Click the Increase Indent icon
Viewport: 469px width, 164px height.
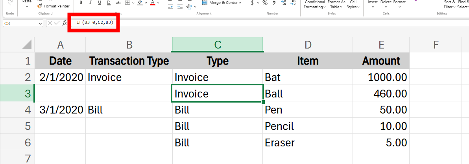pos(179,7)
